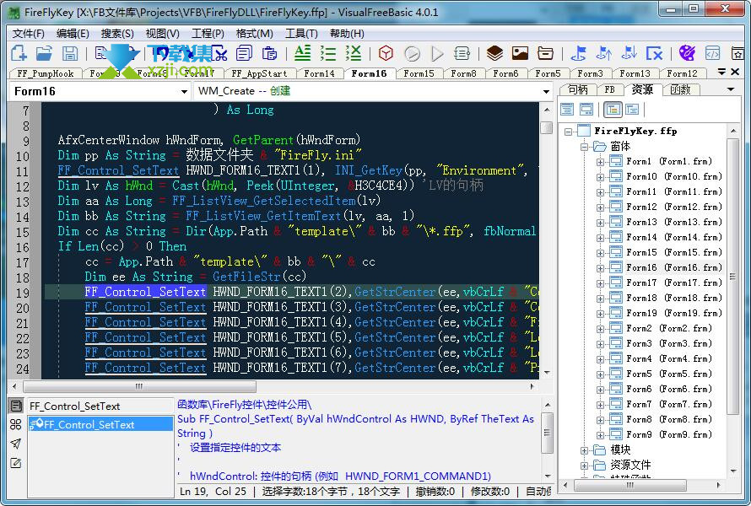Viewport: 751px width, 506px height.
Task: Select FF_Control_SetText in the function list
Action: coord(100,425)
